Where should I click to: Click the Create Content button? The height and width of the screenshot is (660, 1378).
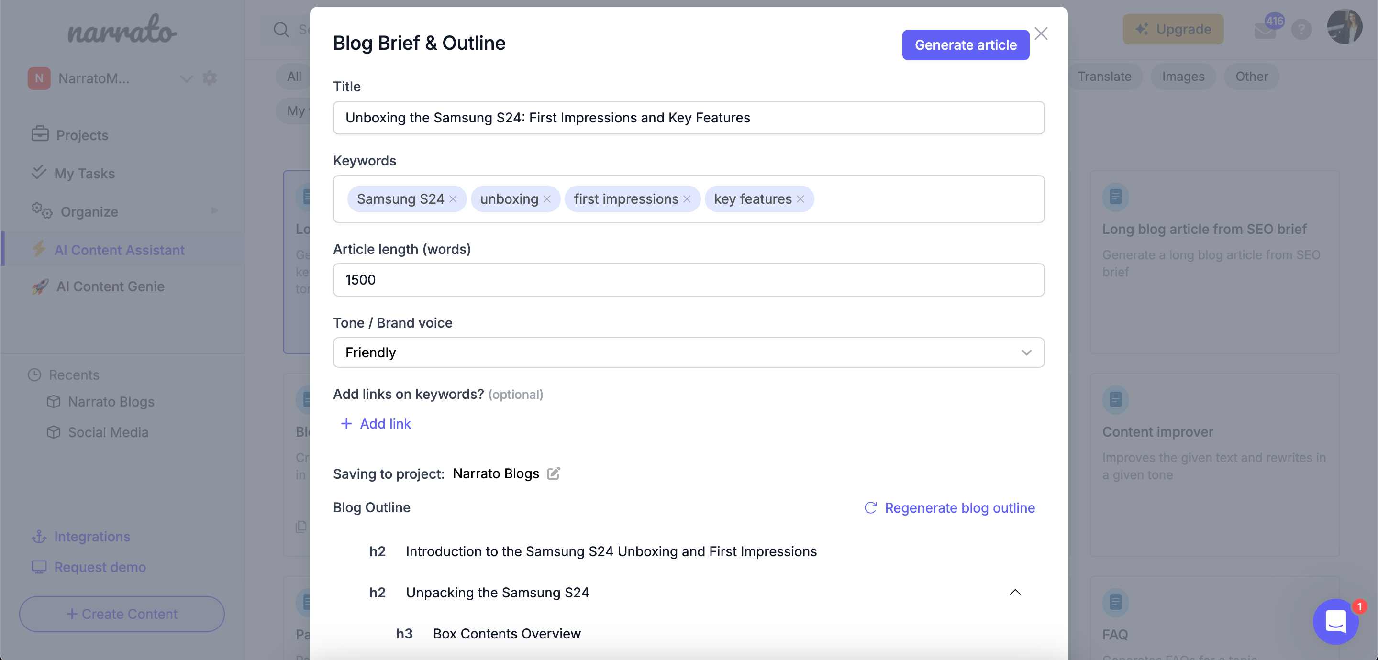pos(122,614)
